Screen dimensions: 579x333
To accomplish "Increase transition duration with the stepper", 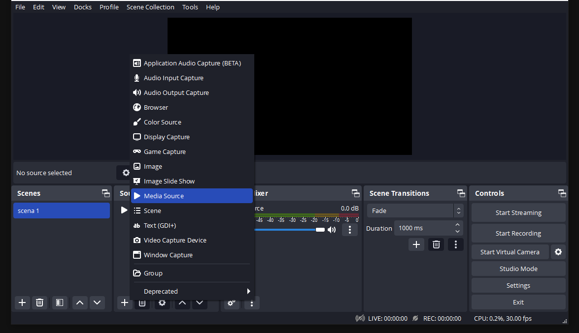I will (x=457, y=225).
